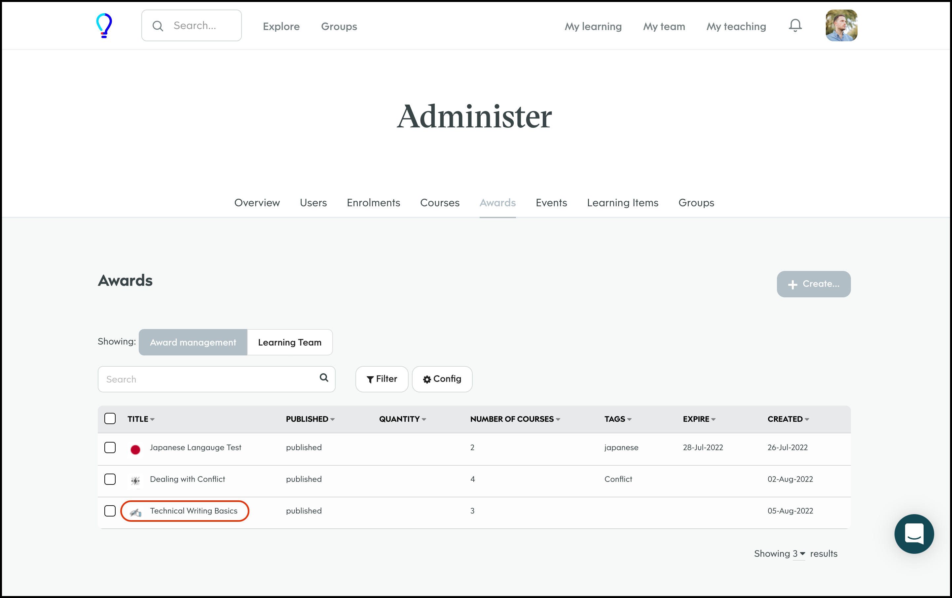The height and width of the screenshot is (598, 952).
Task: Open the user profile avatar
Action: click(x=841, y=26)
